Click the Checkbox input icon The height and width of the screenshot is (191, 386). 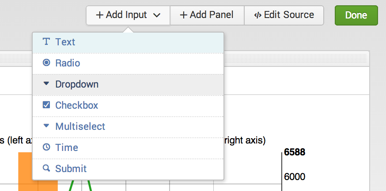pos(46,105)
